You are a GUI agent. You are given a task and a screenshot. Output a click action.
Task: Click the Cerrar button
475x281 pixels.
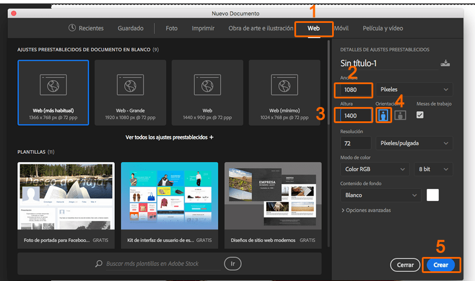tap(405, 265)
